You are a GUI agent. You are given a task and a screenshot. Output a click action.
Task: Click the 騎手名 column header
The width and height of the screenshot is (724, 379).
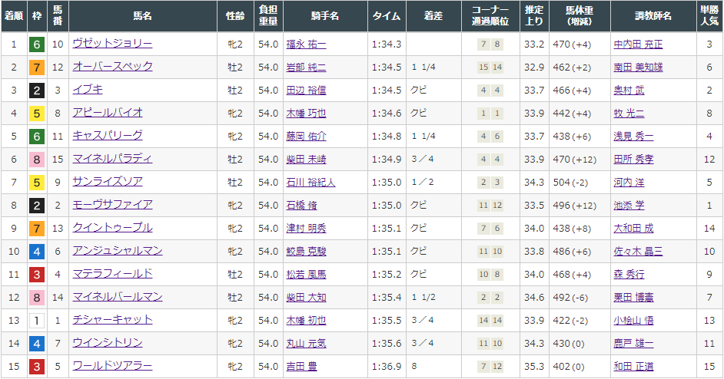[325, 16]
